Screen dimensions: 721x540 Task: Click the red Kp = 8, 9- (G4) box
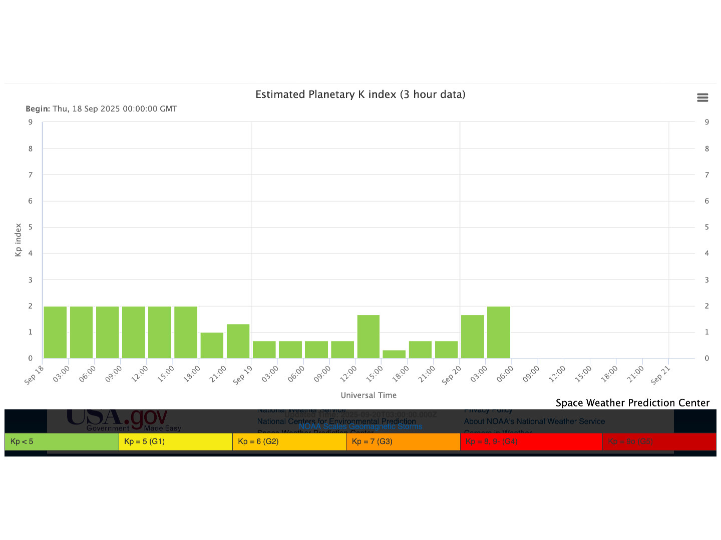[531, 441]
